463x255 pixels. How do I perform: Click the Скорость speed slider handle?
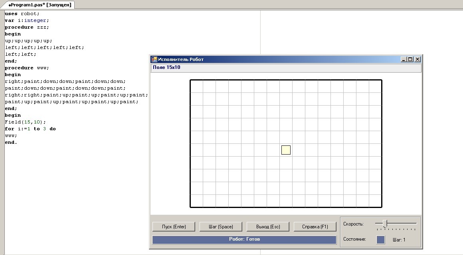(385, 224)
